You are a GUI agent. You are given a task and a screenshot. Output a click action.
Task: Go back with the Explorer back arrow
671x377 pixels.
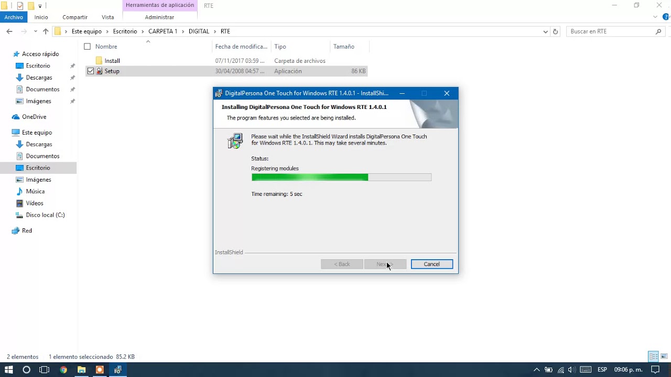coord(9,31)
